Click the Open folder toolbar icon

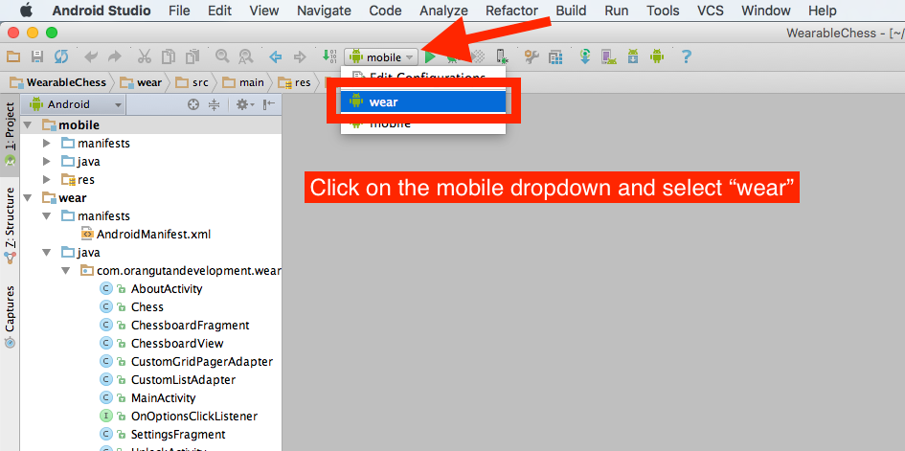coord(12,56)
